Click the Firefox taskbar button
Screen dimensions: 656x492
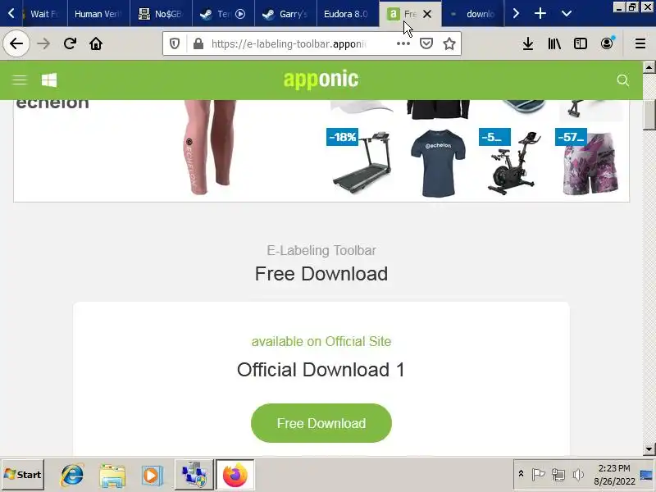[x=235, y=475]
